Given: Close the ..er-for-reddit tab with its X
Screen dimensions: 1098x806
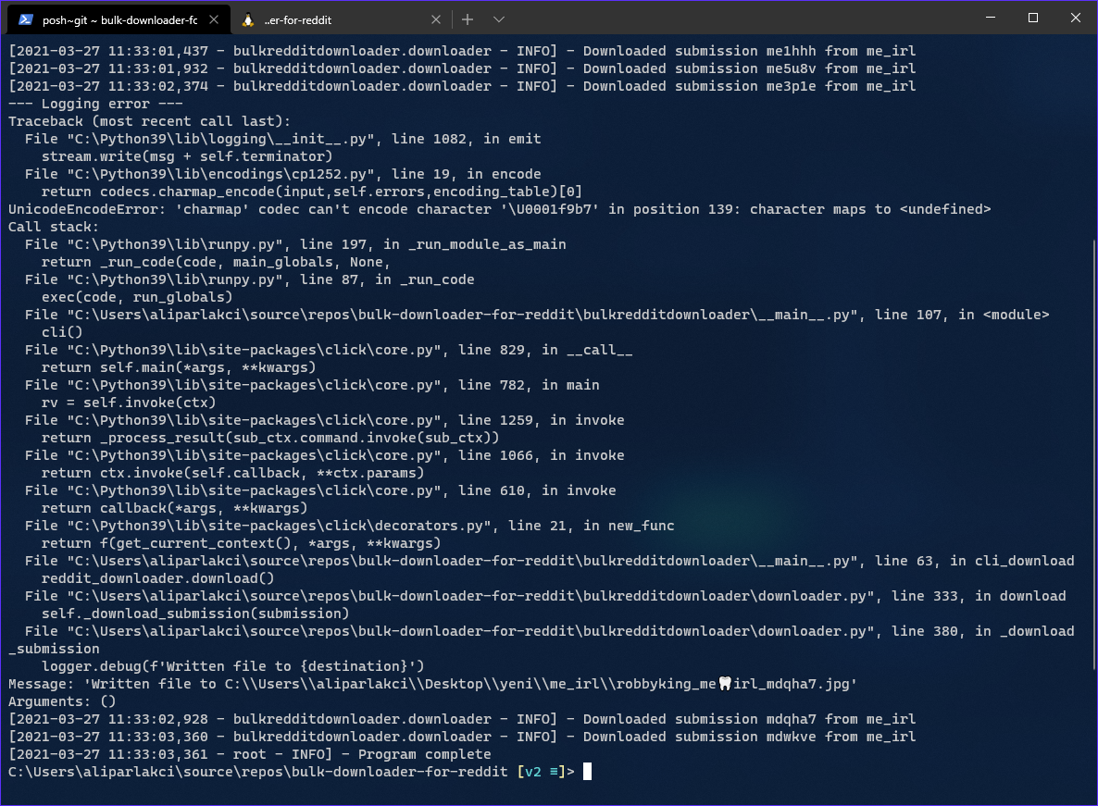Looking at the screenshot, I should tap(435, 18).
